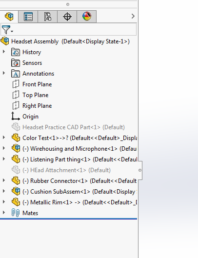Click the blue rollback bar
198x258 pixels.
coord(68,219)
